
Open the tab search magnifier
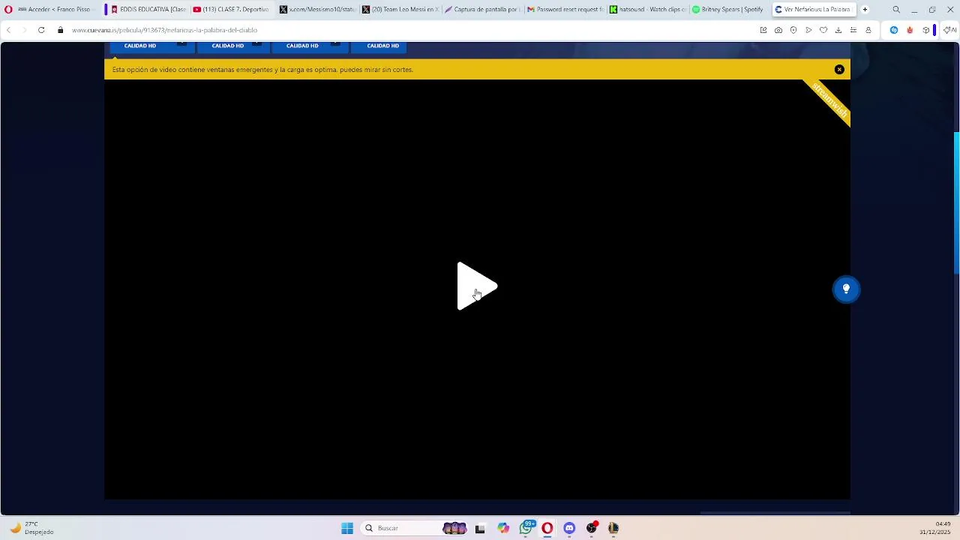896,10
